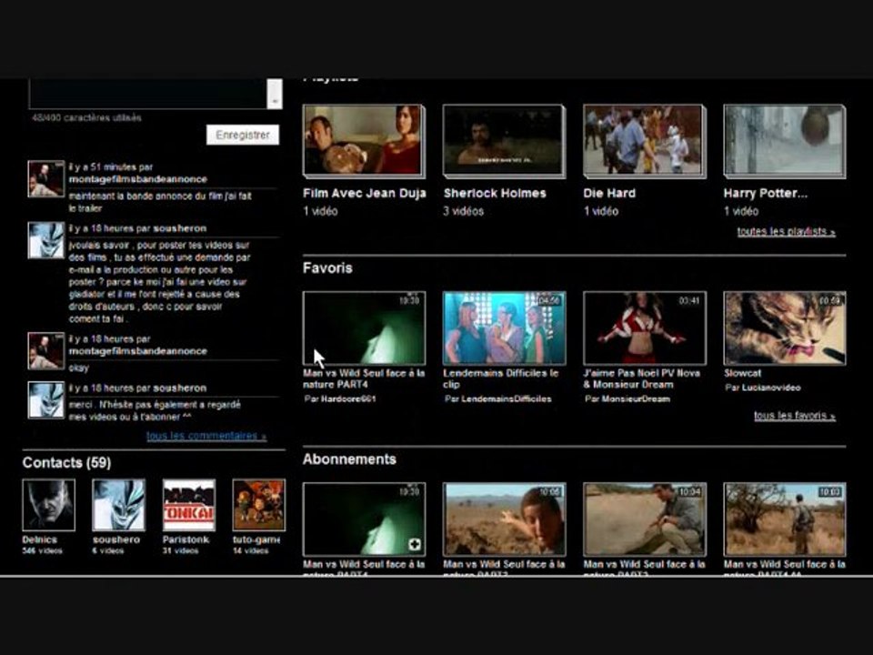The height and width of the screenshot is (655, 873).
Task: Click the add-to-queue plus icon on Abonnements video
Action: (415, 544)
